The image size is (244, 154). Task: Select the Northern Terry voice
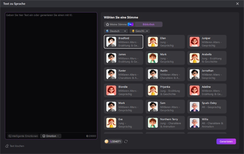click(165, 123)
